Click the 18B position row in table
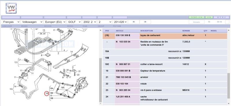 point(165,58)
